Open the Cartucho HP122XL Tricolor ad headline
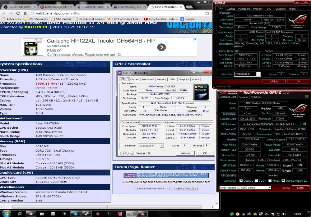 100,41
